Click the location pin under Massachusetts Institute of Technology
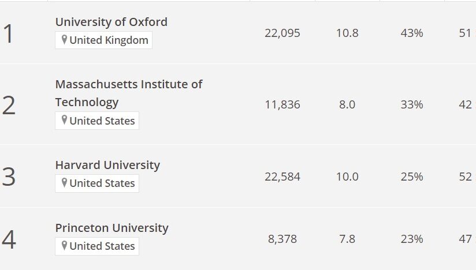476x270 pixels. pyautogui.click(x=64, y=120)
